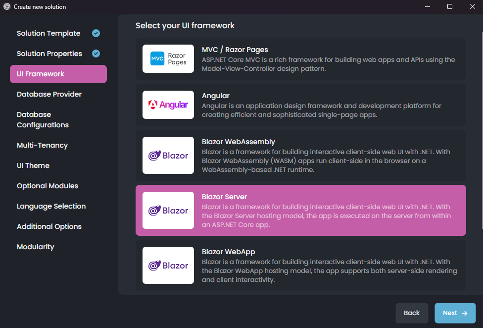Click the application logo in the title bar

pos(6,6)
